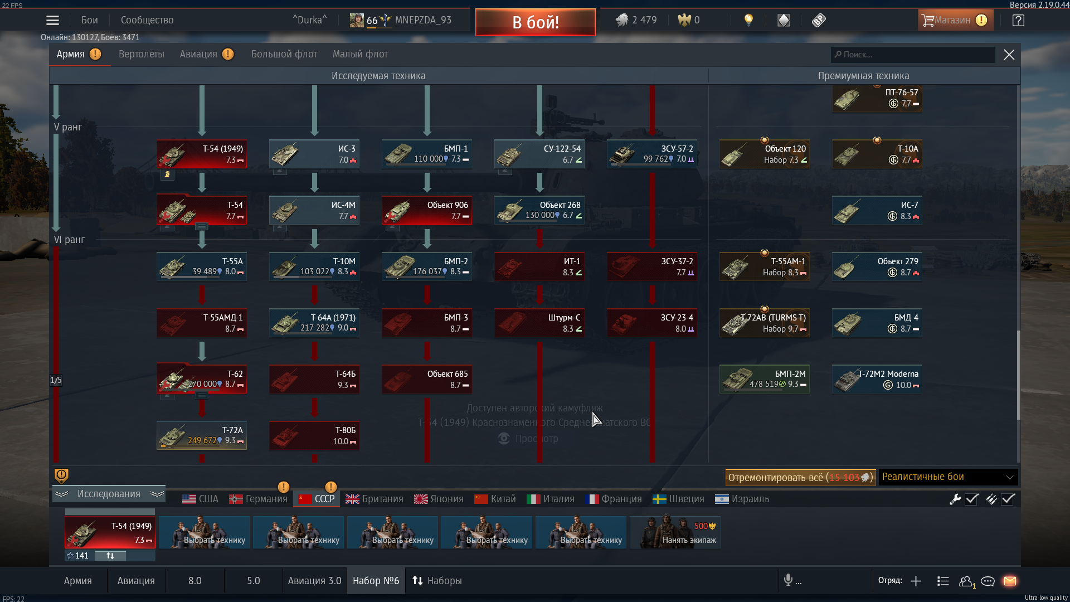Viewport: 1070px width, 602px height.
Task: Switch to the Большой флот tab
Action: tap(284, 54)
